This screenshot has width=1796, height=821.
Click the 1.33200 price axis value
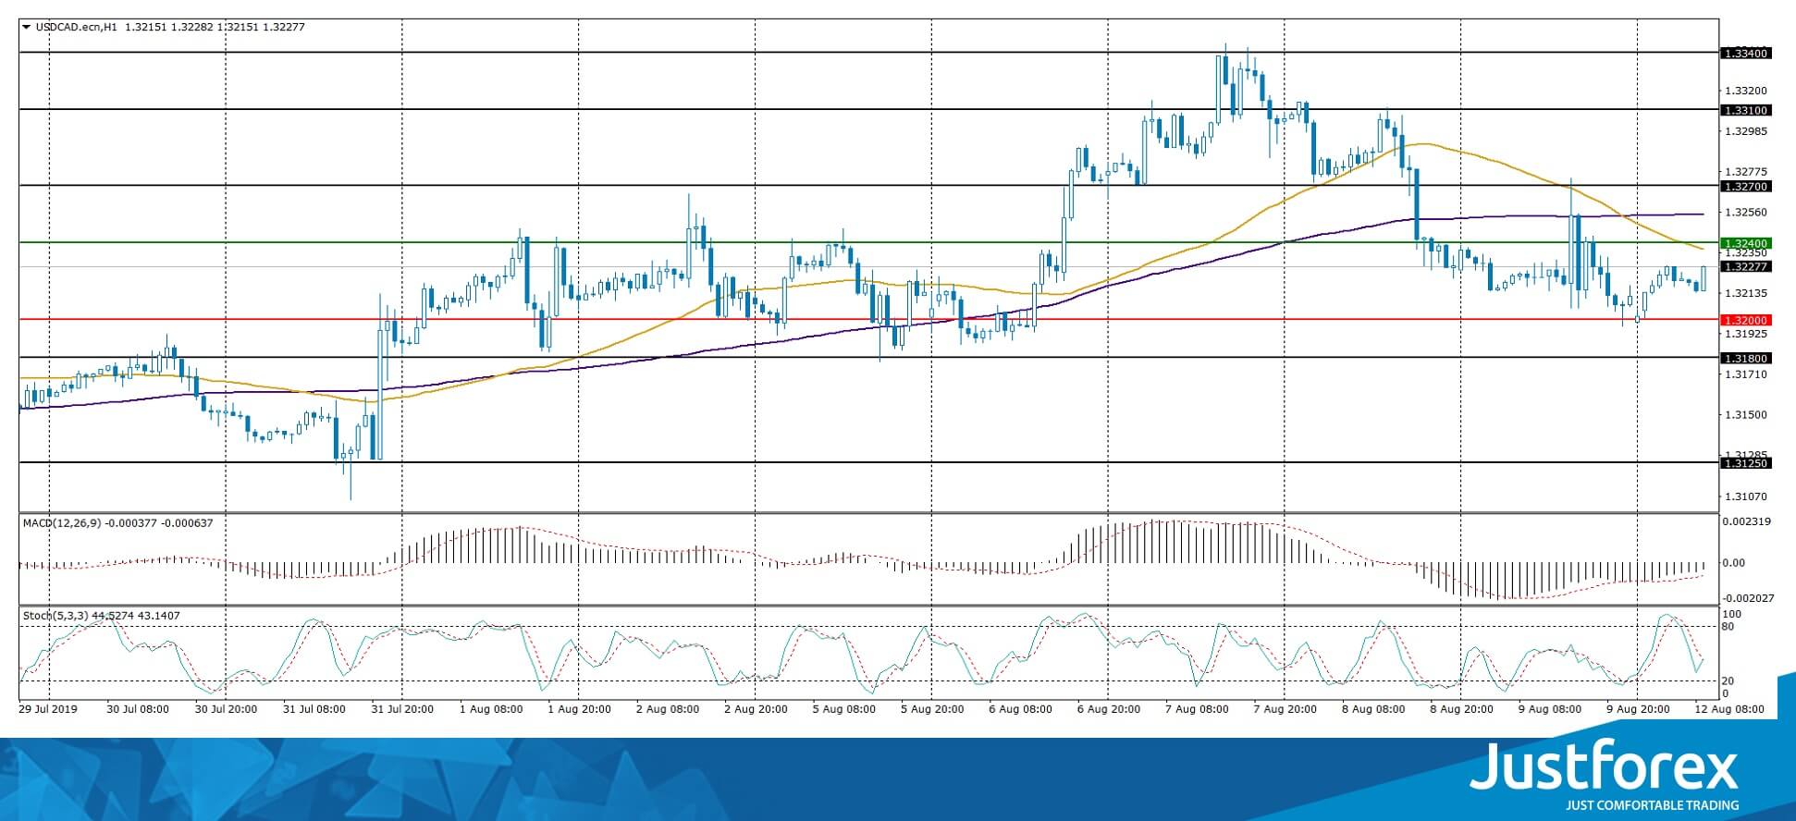(x=1745, y=91)
